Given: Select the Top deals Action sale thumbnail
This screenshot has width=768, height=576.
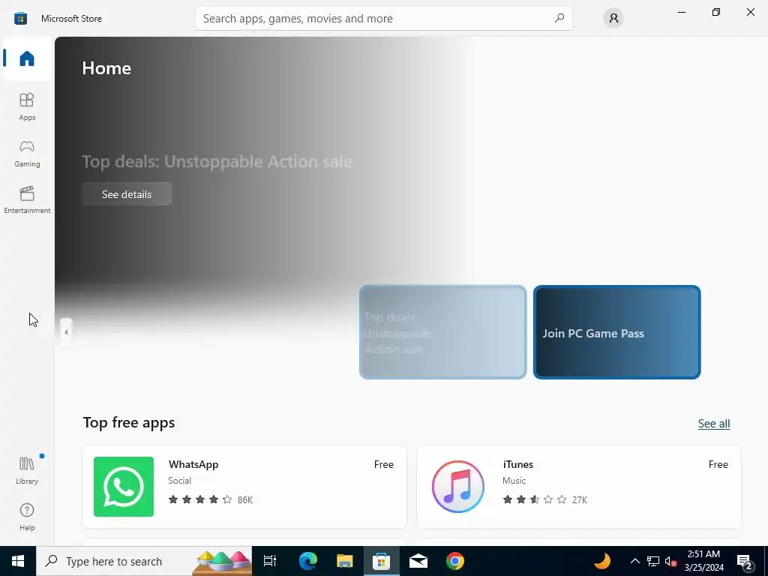Looking at the screenshot, I should pyautogui.click(x=442, y=332).
